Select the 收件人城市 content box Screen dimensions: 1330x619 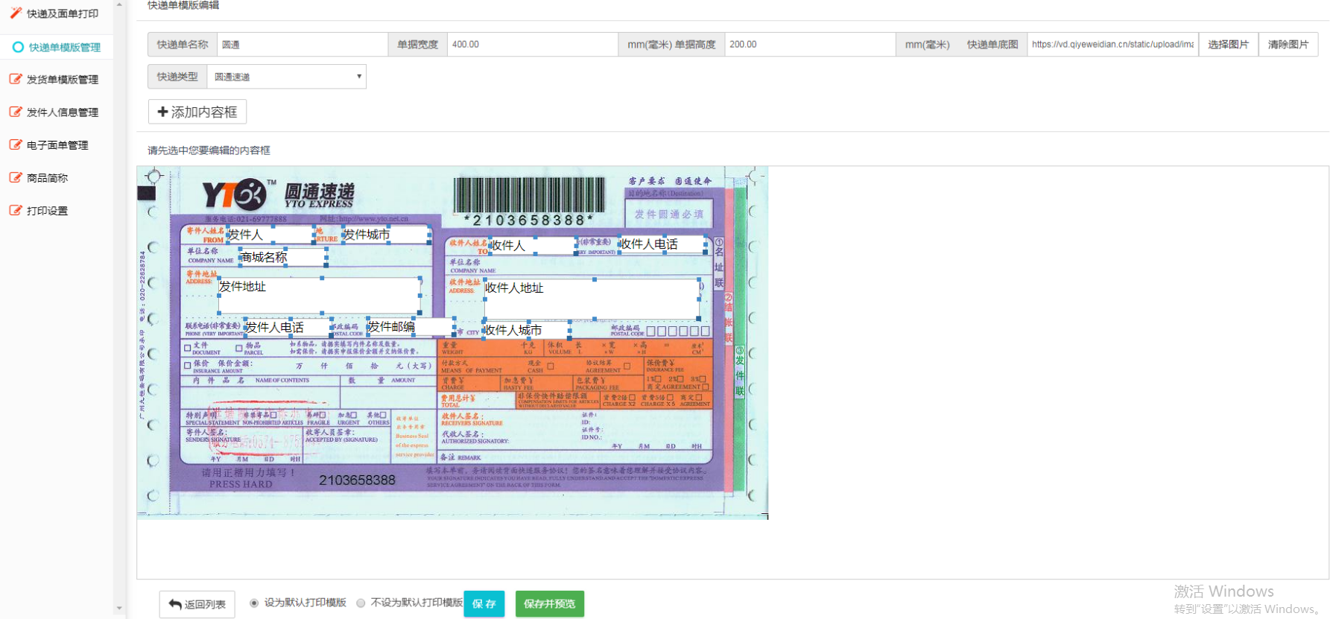tap(527, 330)
